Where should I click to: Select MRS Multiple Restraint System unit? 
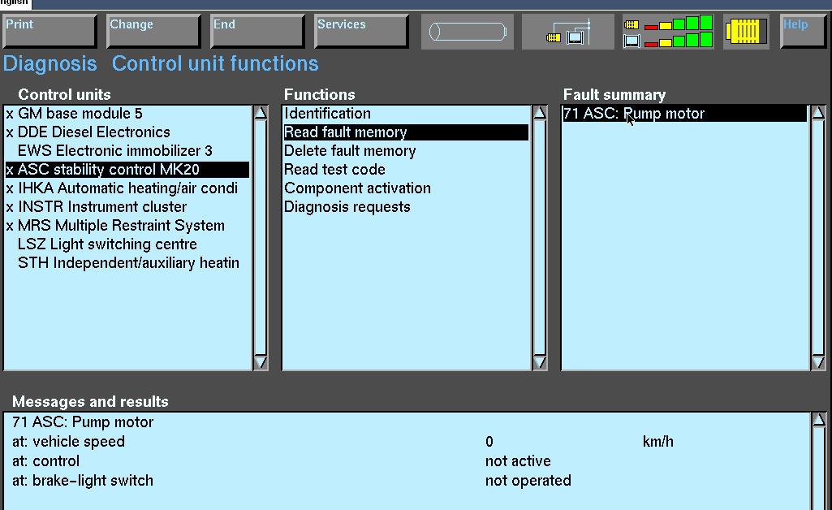[x=121, y=226]
